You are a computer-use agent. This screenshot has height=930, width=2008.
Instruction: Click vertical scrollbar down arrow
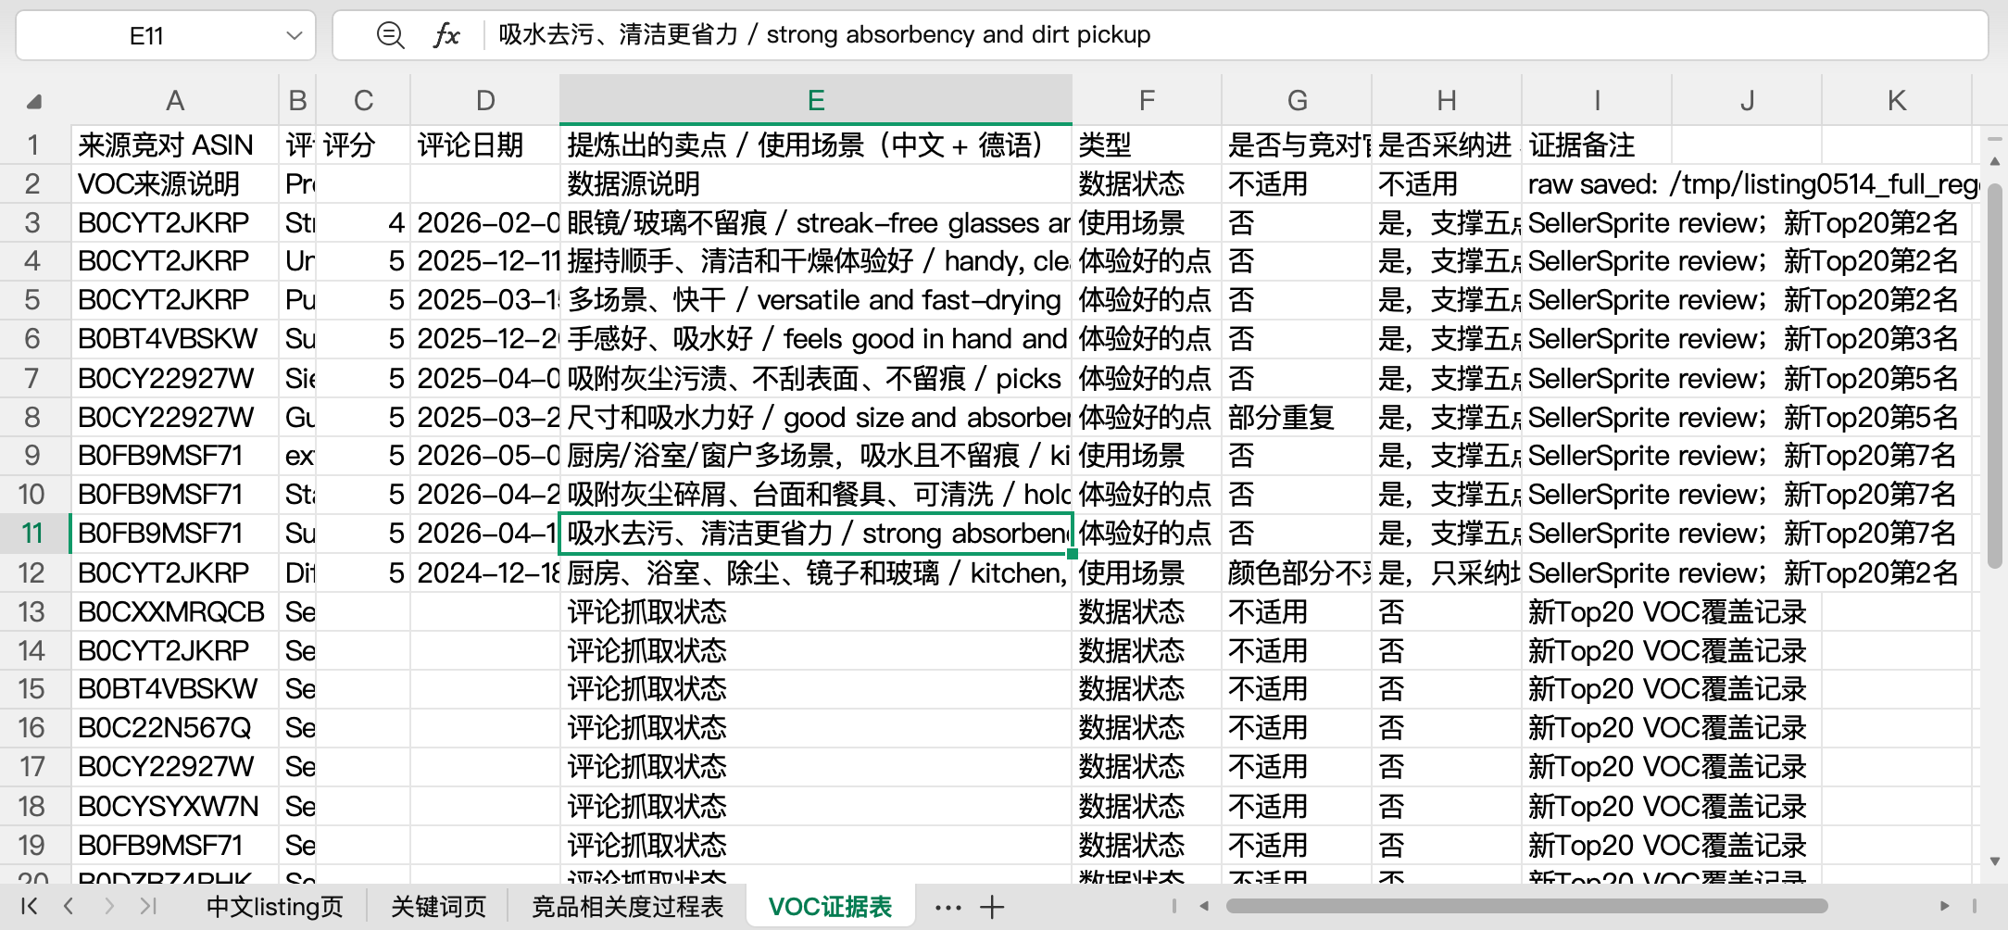[1994, 861]
